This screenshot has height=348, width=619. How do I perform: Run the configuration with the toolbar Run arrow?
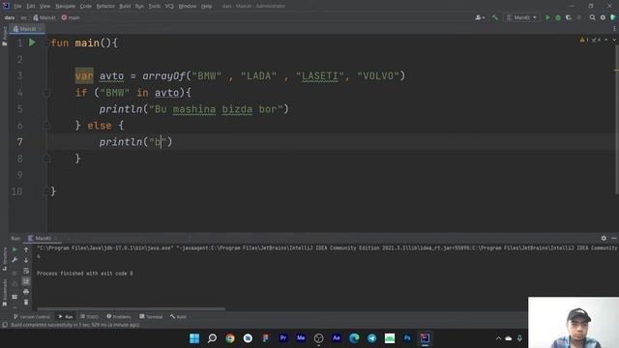coord(547,17)
